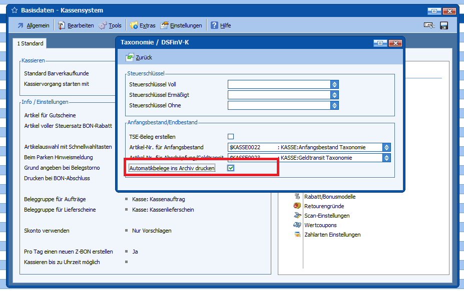Click the save floppy disk icon
The width and height of the screenshot is (464, 291).
443,25
